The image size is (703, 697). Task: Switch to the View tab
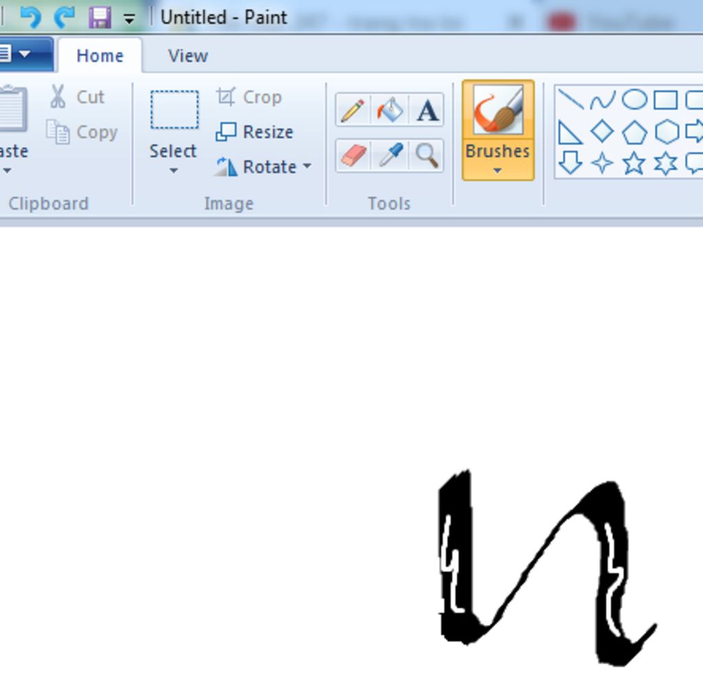pos(188,56)
